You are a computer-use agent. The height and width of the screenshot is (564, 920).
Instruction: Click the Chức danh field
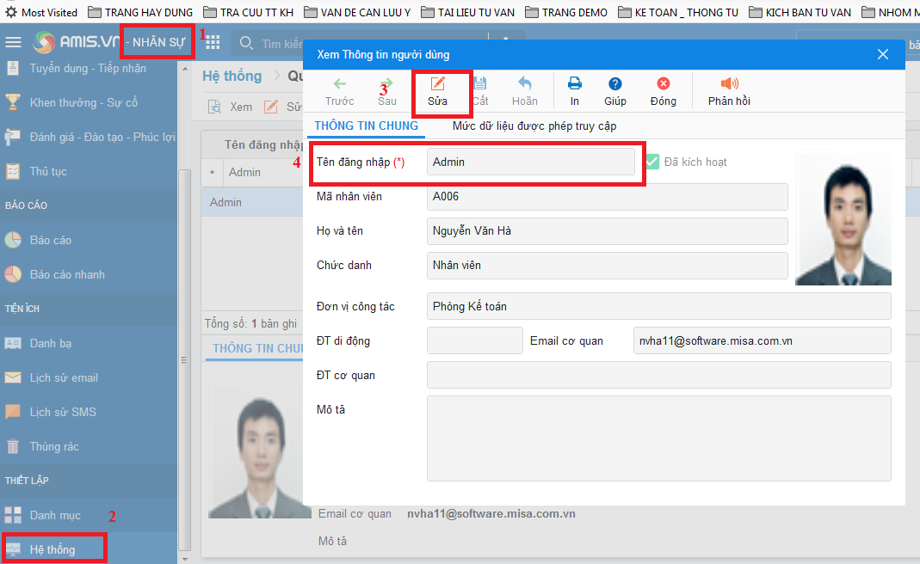[x=608, y=266]
